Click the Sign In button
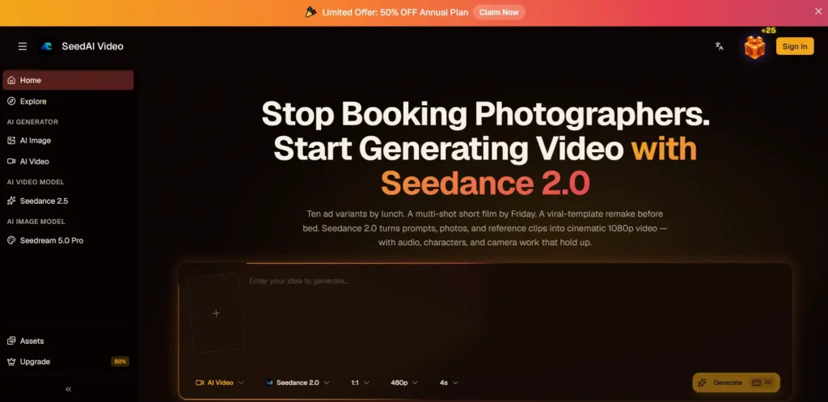The width and height of the screenshot is (828, 402). click(x=795, y=46)
